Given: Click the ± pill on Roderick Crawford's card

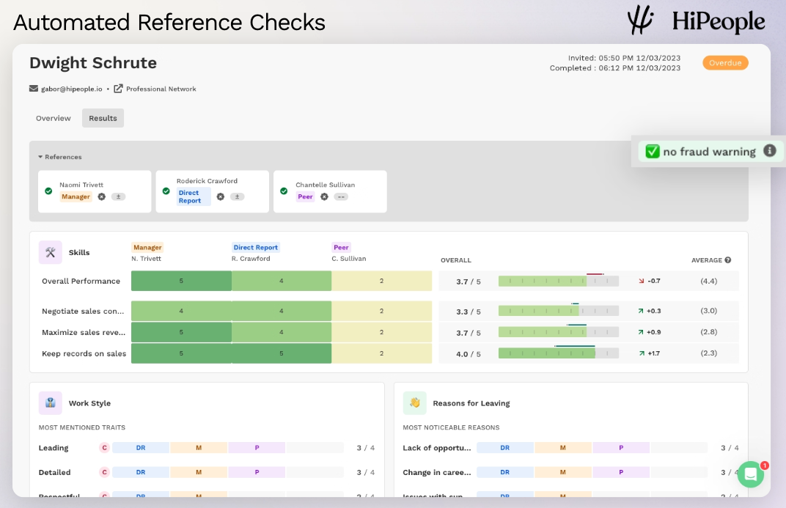Looking at the screenshot, I should [x=237, y=196].
